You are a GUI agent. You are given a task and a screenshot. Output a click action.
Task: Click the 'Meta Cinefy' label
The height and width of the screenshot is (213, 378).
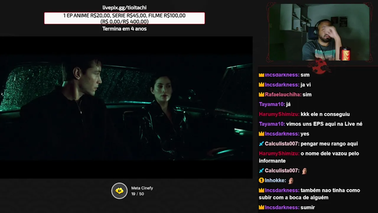pos(142,188)
